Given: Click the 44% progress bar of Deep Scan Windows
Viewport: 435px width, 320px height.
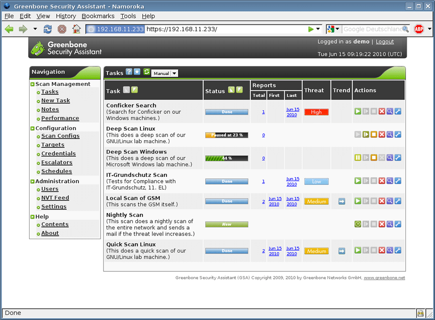Looking at the screenshot, I should (226, 157).
